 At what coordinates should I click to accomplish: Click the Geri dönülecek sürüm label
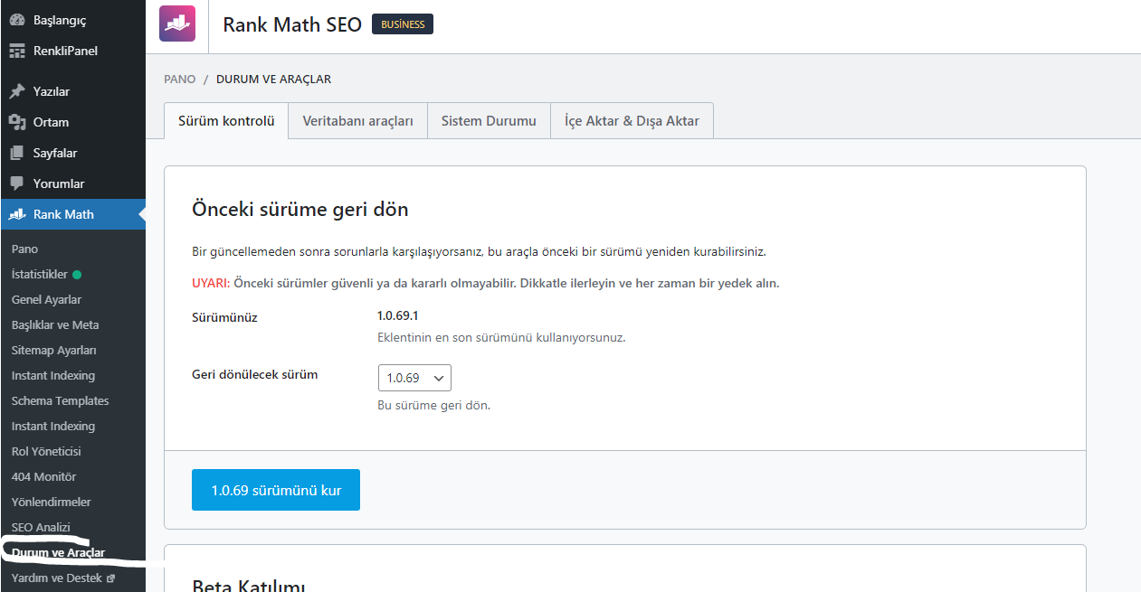coord(255,374)
